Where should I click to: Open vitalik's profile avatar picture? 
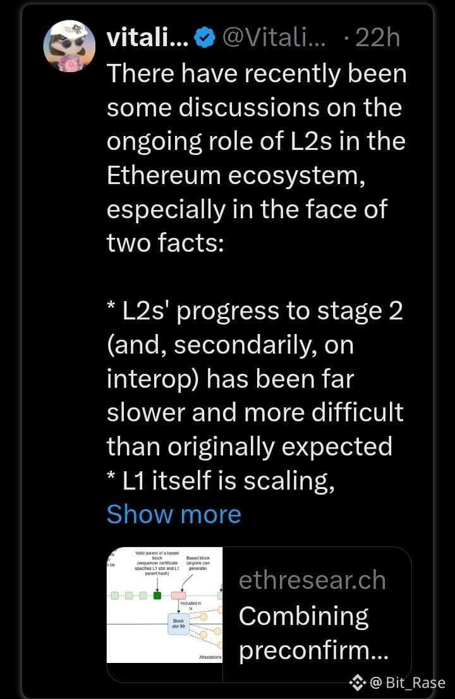coord(70,46)
